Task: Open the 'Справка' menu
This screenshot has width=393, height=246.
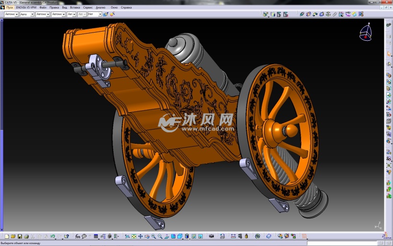Action: point(127,8)
